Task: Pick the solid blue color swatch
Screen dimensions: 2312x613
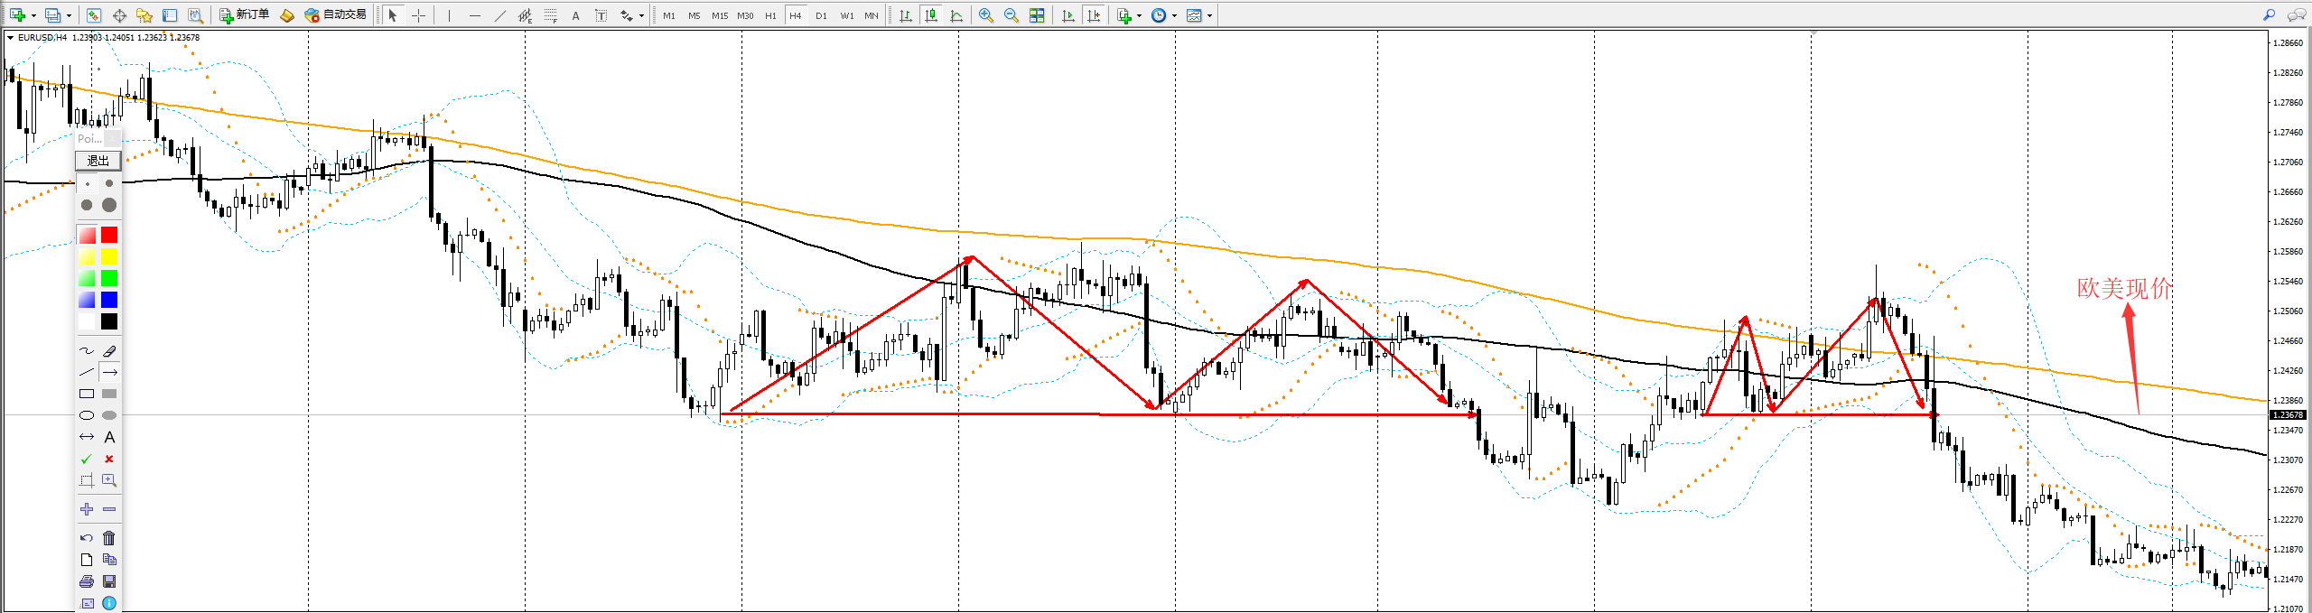Action: pos(109,301)
